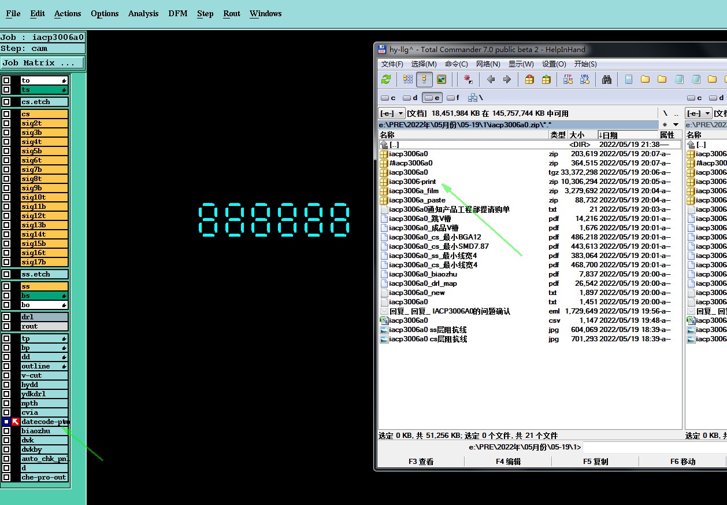This screenshot has height=505, width=727.
Task: Select drive c in right panel
Action: tap(695, 98)
